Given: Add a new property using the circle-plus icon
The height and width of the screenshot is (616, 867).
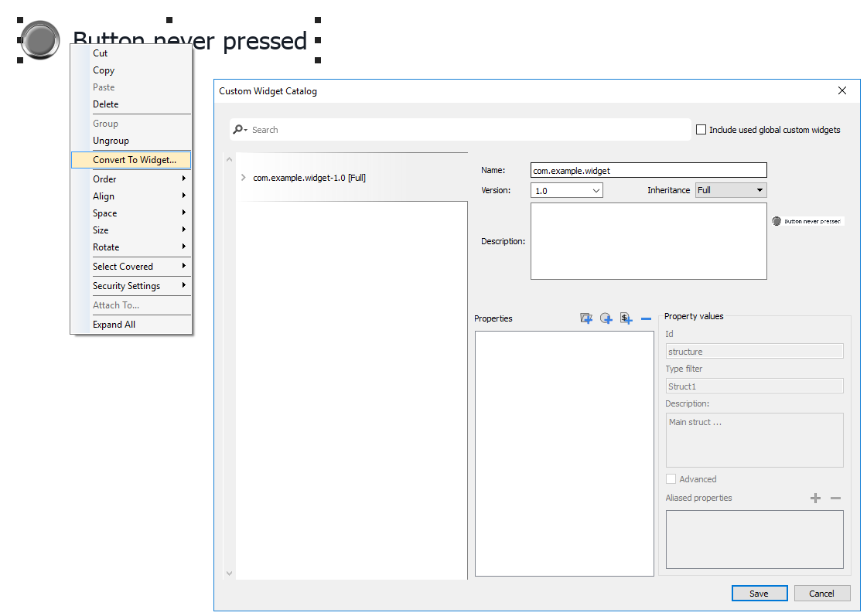Looking at the screenshot, I should click(606, 318).
